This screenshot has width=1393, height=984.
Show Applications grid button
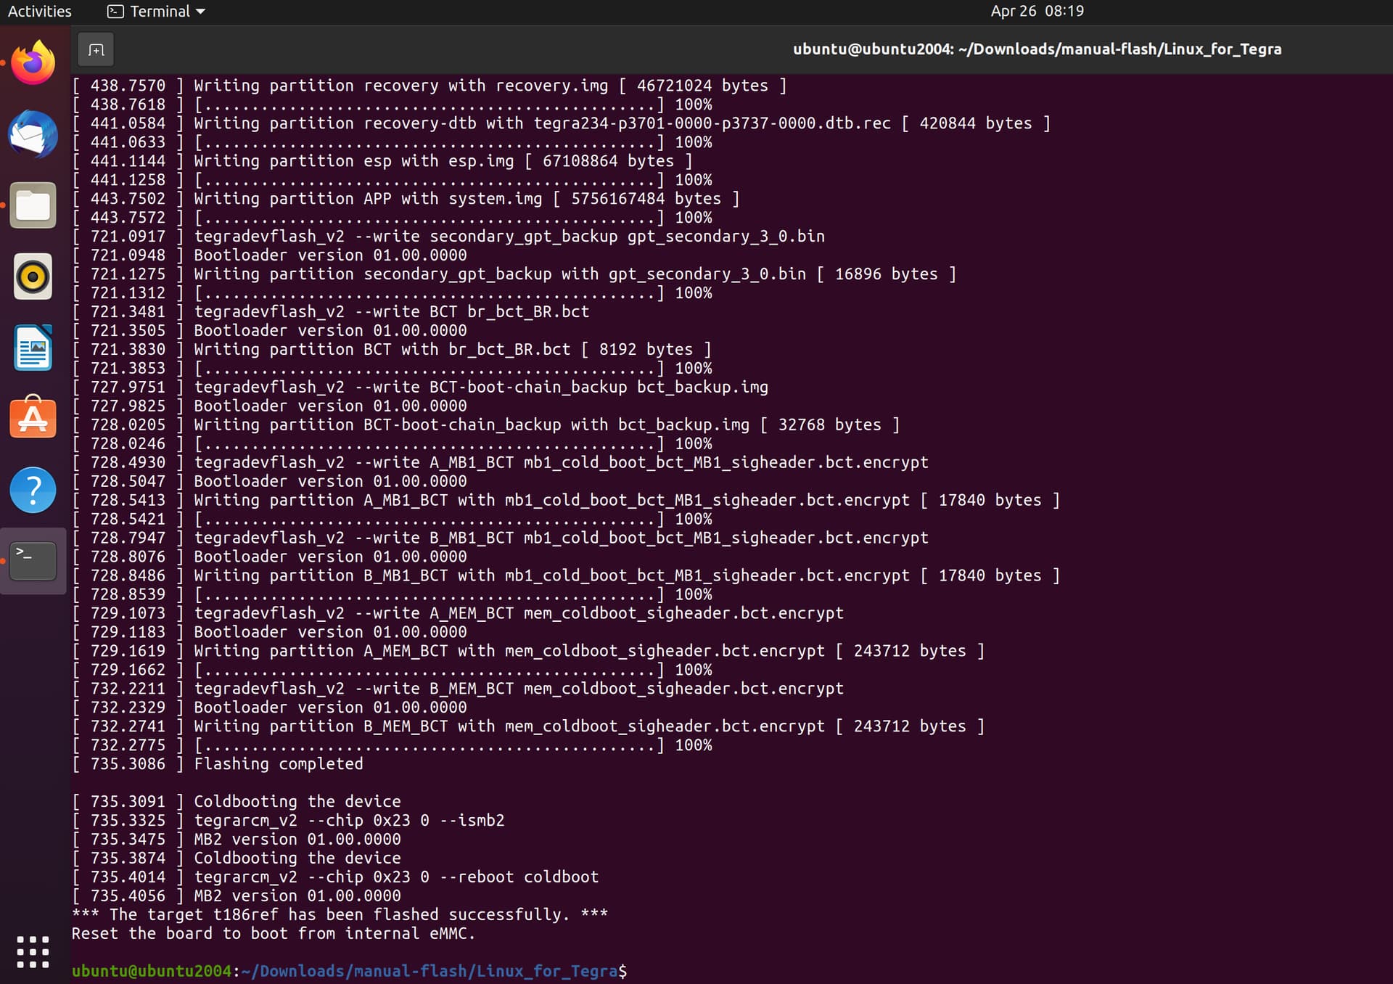[33, 951]
